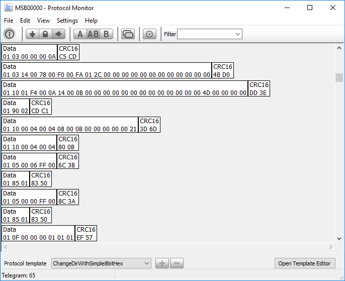Open the File menu
This screenshot has height=281, width=345.
(x=9, y=21)
